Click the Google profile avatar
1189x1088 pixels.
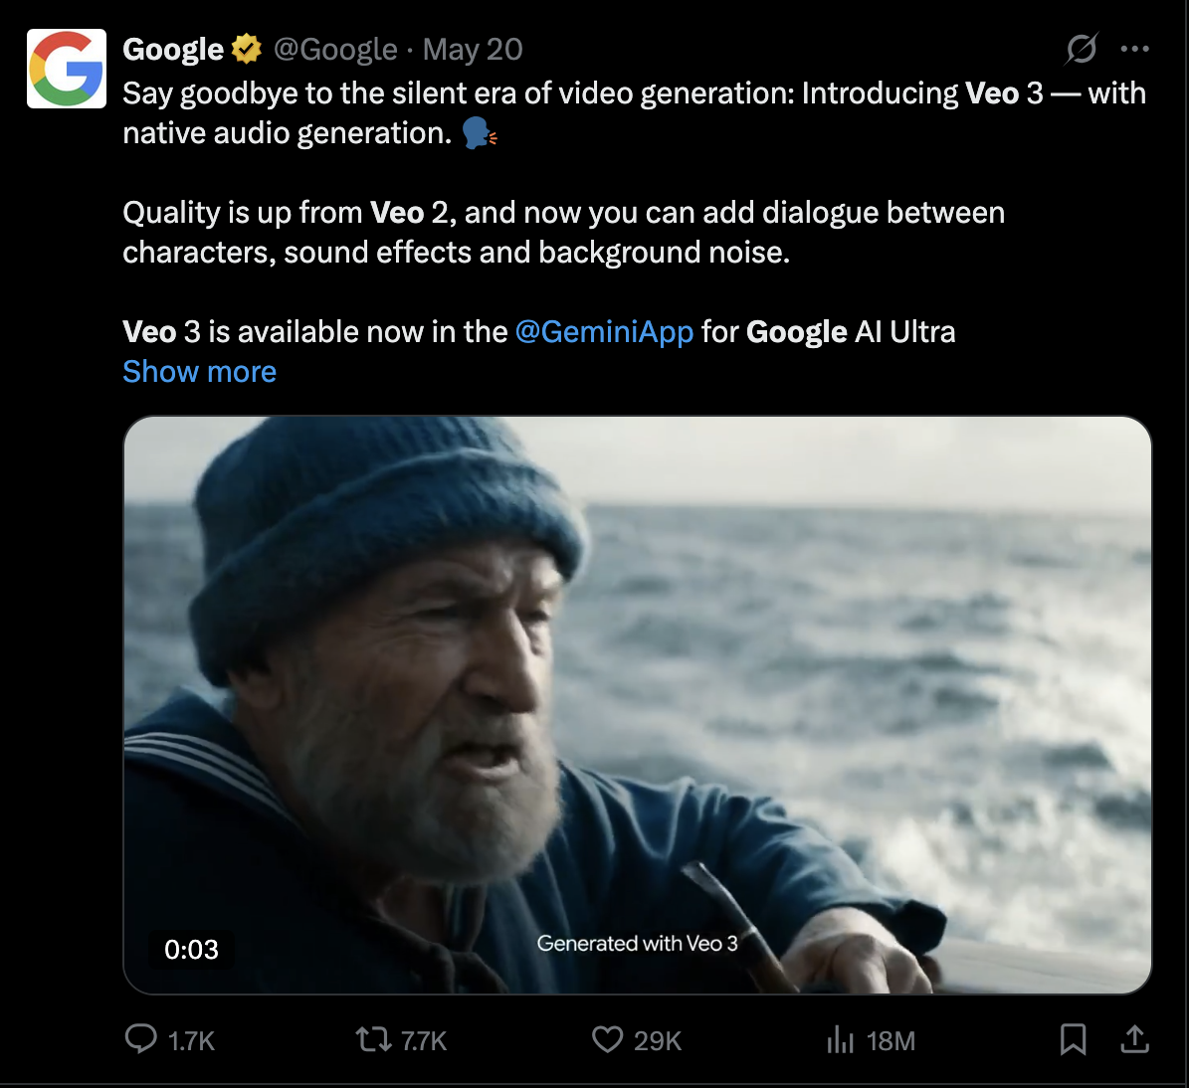pyautogui.click(x=67, y=68)
